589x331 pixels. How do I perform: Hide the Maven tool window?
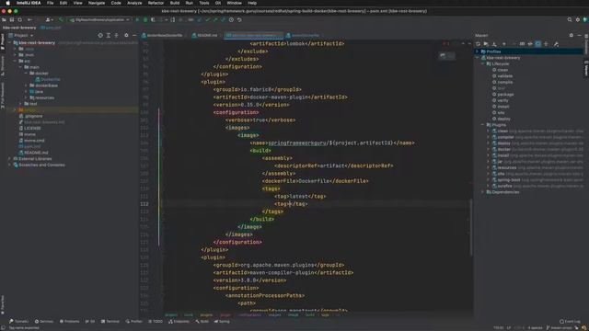(580, 35)
